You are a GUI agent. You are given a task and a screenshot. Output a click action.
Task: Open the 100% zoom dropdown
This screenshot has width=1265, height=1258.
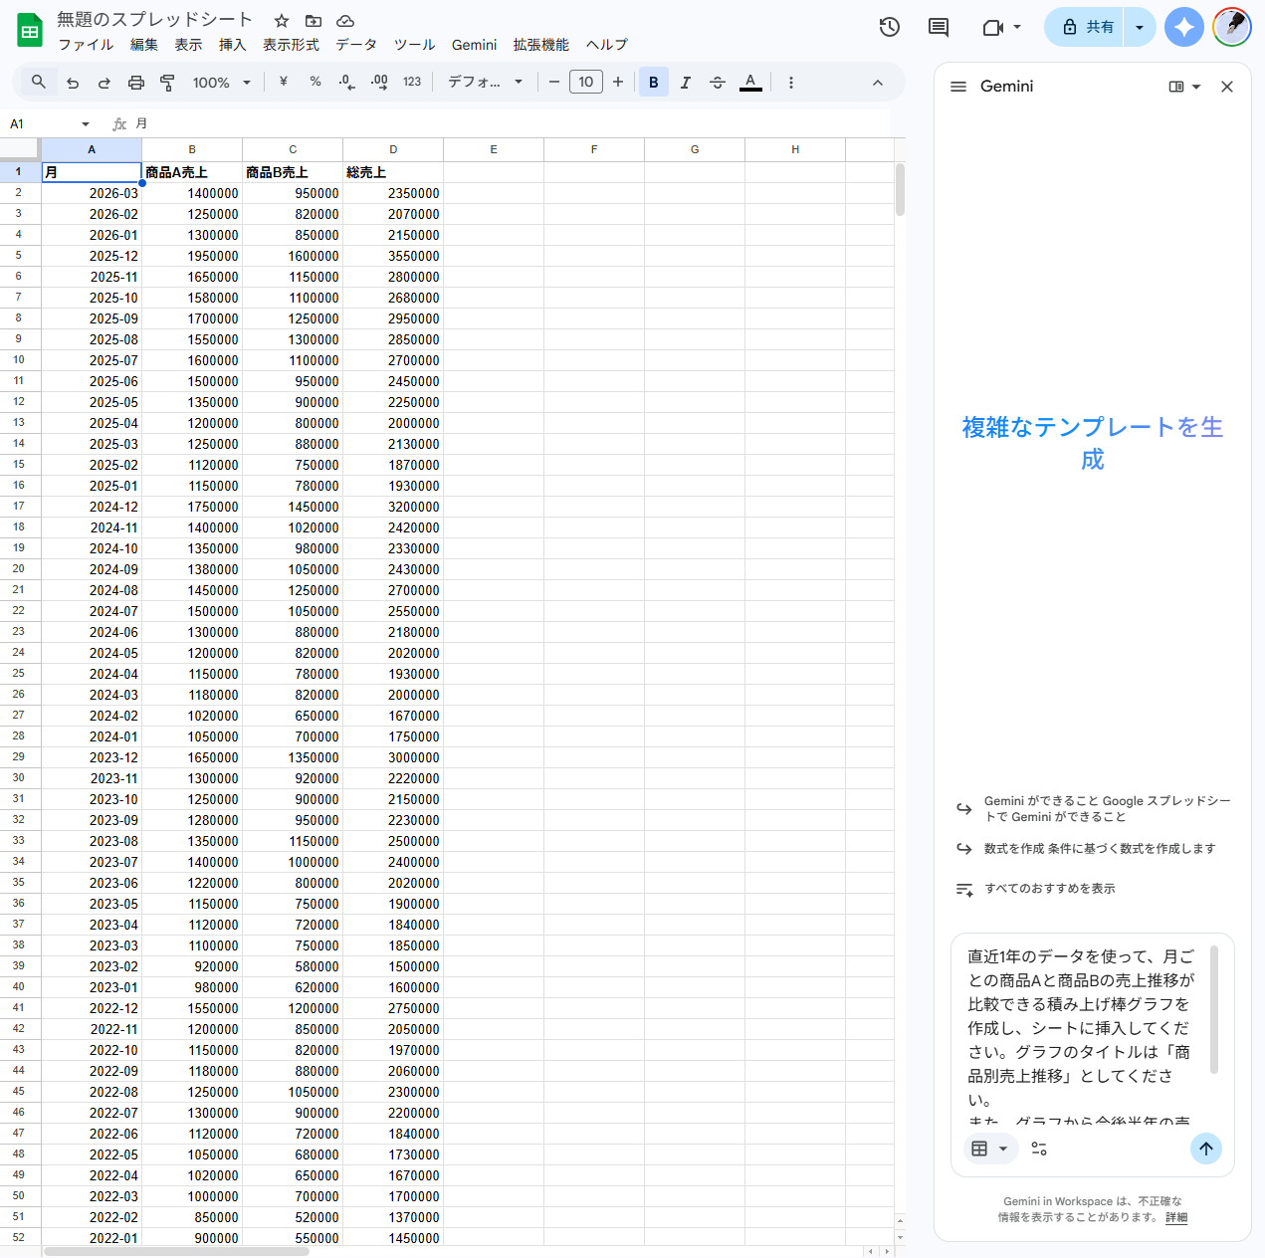222,83
